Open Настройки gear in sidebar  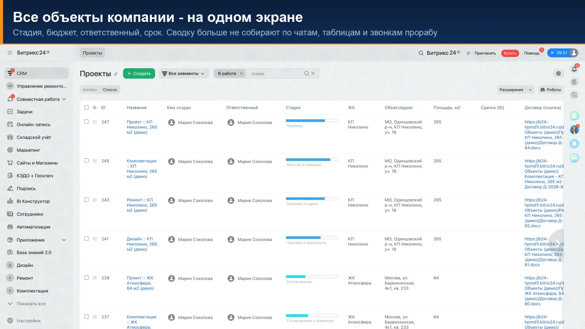click(10, 321)
